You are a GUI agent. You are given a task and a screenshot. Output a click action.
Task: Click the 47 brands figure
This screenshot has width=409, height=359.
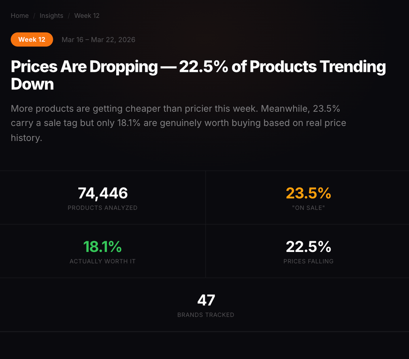pos(206,300)
